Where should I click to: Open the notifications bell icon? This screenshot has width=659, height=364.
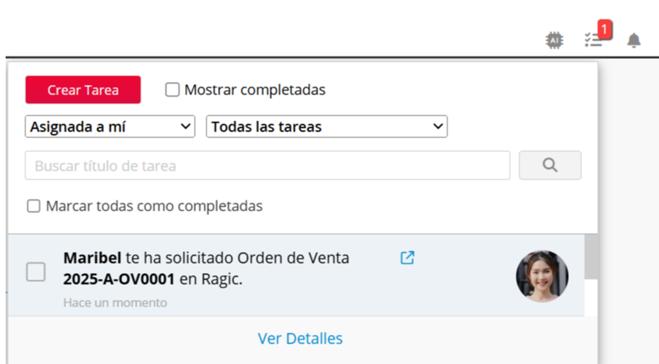[634, 40]
